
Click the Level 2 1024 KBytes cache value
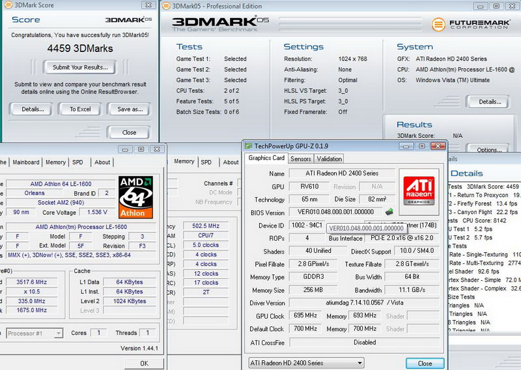pos(130,301)
